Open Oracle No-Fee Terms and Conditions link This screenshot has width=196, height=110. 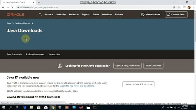[77, 86]
